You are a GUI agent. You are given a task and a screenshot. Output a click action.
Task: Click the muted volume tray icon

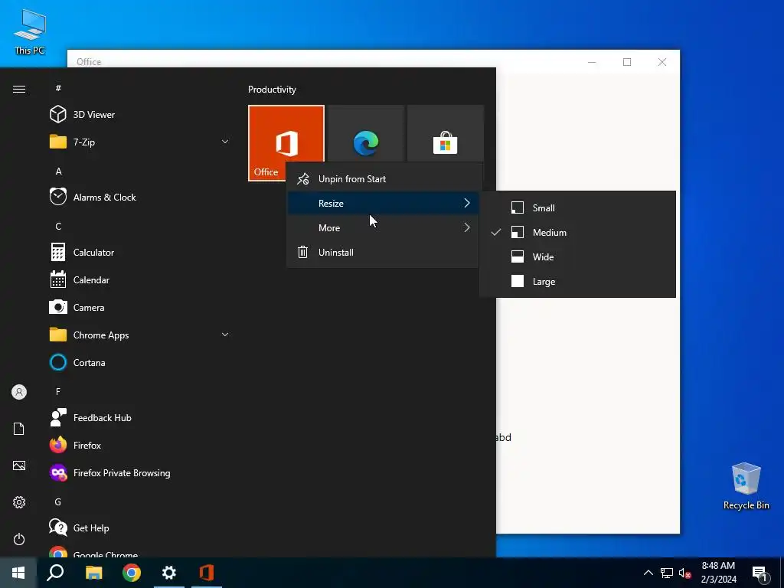[x=685, y=573]
